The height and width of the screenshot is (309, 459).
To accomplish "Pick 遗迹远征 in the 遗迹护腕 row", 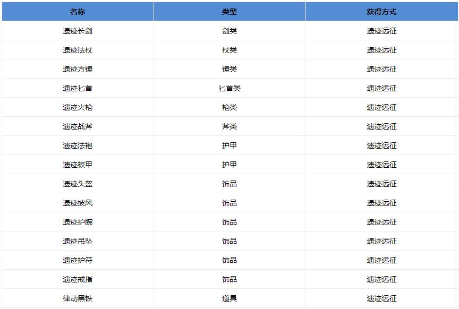I will [382, 222].
